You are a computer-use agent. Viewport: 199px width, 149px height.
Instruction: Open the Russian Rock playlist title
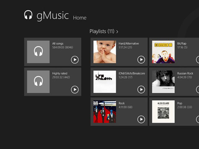(x=185, y=74)
